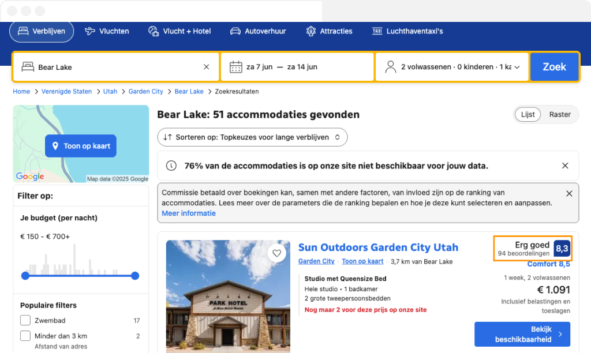Viewport: 591px width, 353px height.
Task: Click the car icon beside Autoverhuur
Action: coord(235,31)
